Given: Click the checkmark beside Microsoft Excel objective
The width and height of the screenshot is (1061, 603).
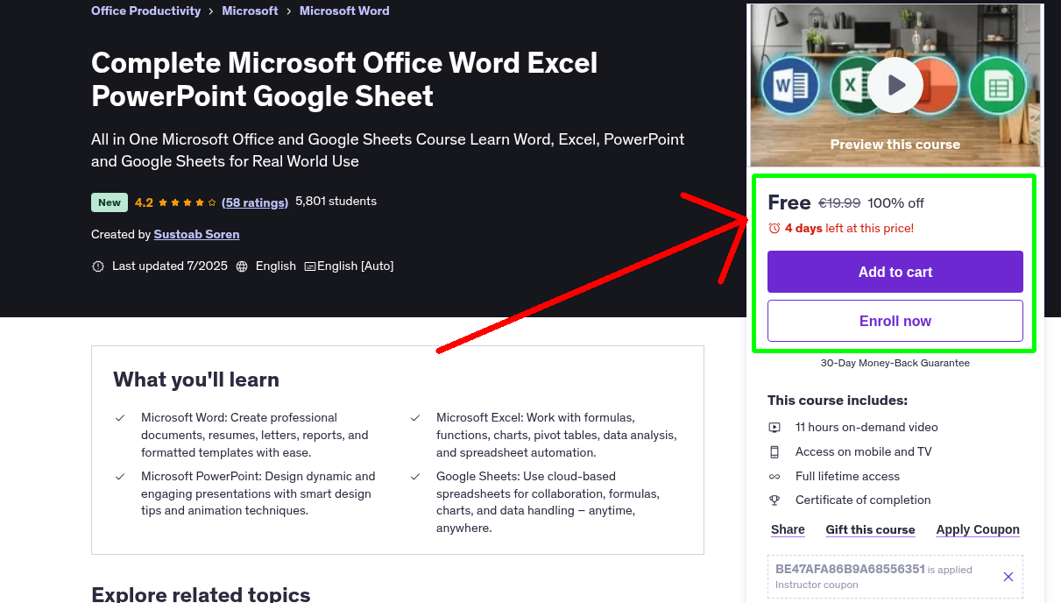Looking at the screenshot, I should 415,419.
